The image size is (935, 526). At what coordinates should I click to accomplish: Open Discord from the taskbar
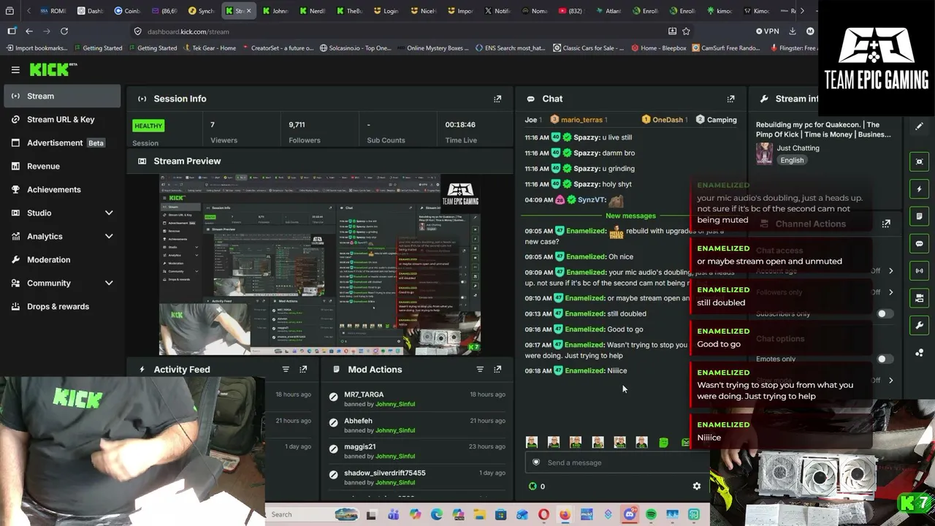(x=630, y=514)
